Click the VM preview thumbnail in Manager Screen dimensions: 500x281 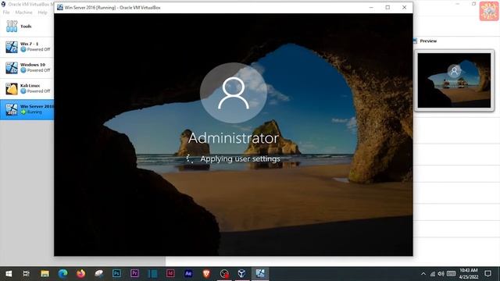[454, 80]
